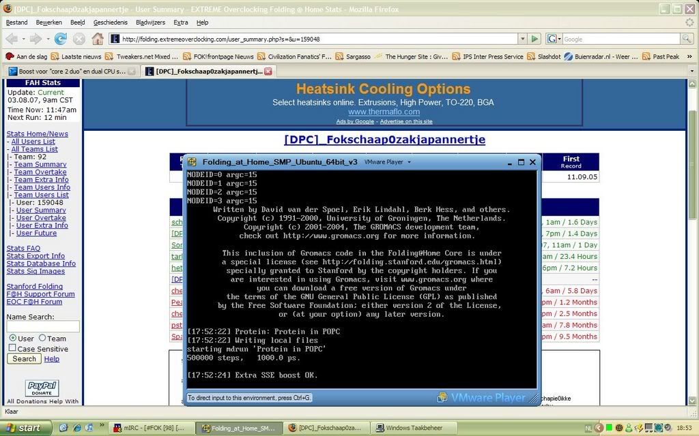Image resolution: width=699 pixels, height=436 pixels.
Task: Open the Civilization Fanatics feed bookmark
Action: [295, 57]
